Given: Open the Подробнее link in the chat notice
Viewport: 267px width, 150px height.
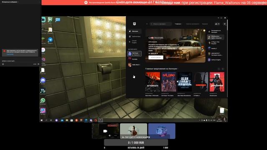Looking at the screenshot, I should pos(10,54).
